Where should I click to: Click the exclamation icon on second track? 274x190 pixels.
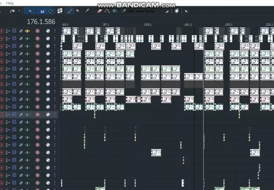[x=55, y=38]
